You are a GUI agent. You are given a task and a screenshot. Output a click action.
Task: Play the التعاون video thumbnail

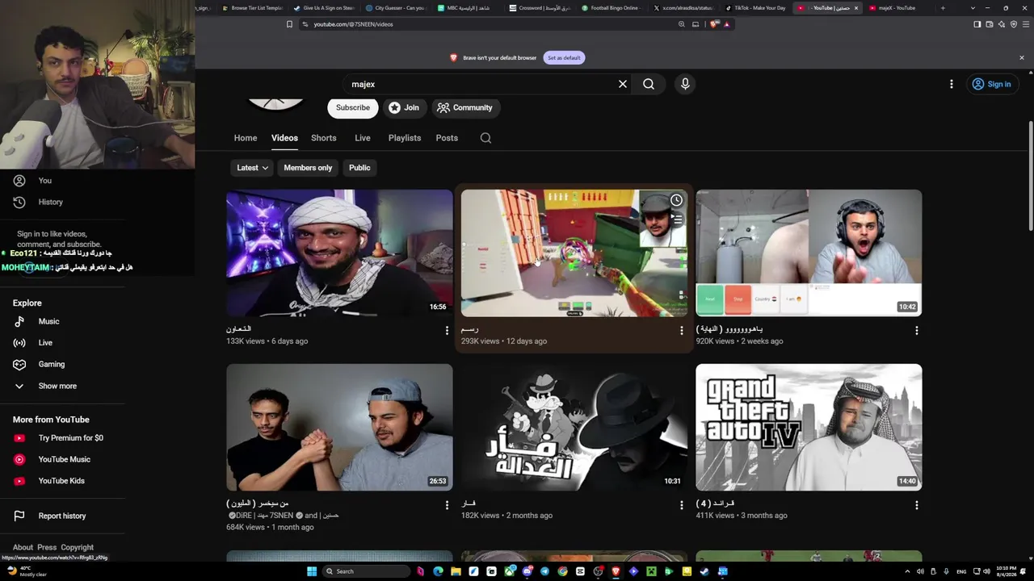339,253
